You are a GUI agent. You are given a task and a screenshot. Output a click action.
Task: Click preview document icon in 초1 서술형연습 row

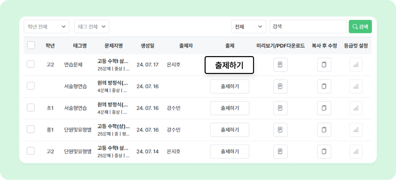(x=280, y=108)
